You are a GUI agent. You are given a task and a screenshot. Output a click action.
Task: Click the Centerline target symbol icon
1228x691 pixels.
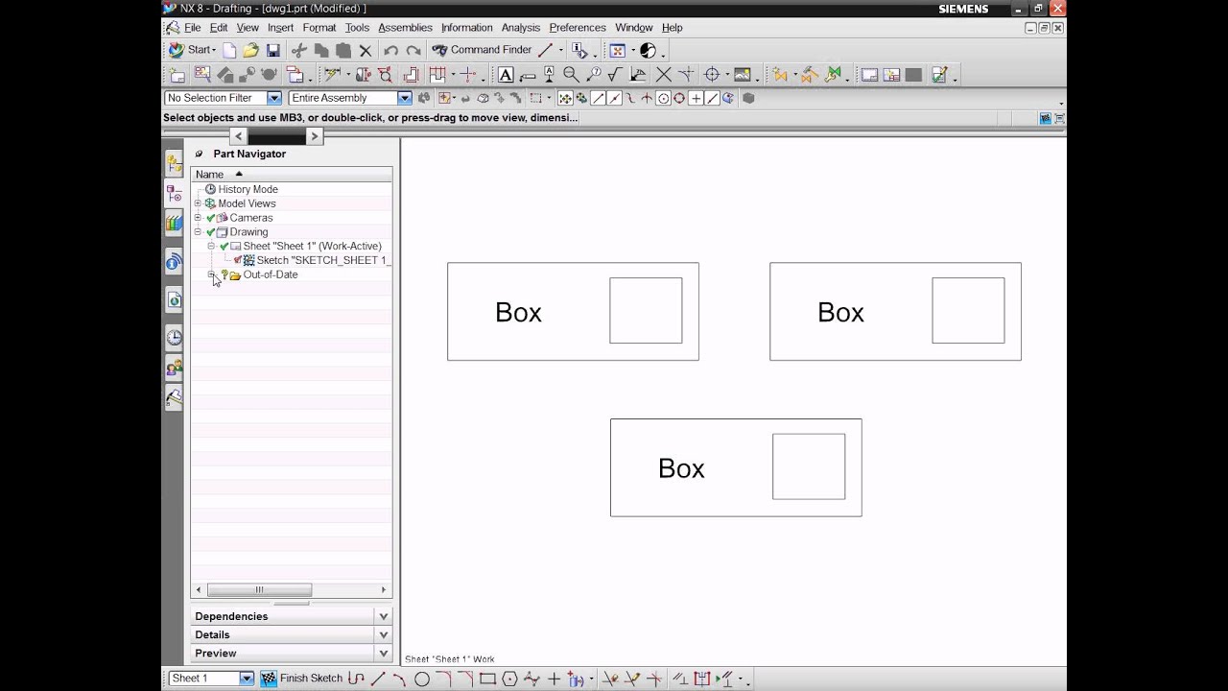point(712,75)
